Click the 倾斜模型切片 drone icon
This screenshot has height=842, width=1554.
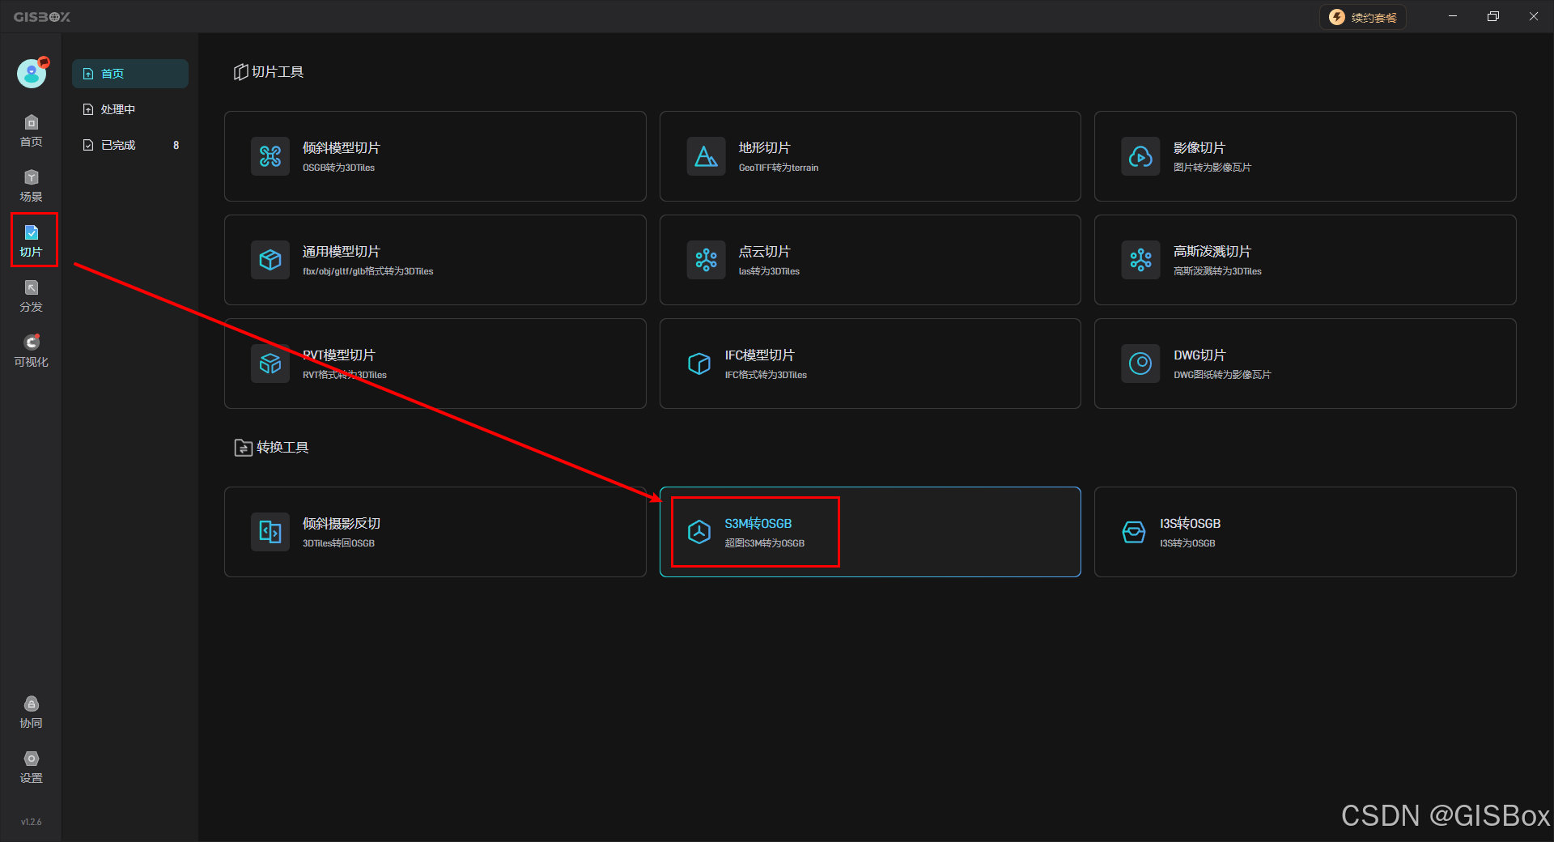tap(270, 156)
